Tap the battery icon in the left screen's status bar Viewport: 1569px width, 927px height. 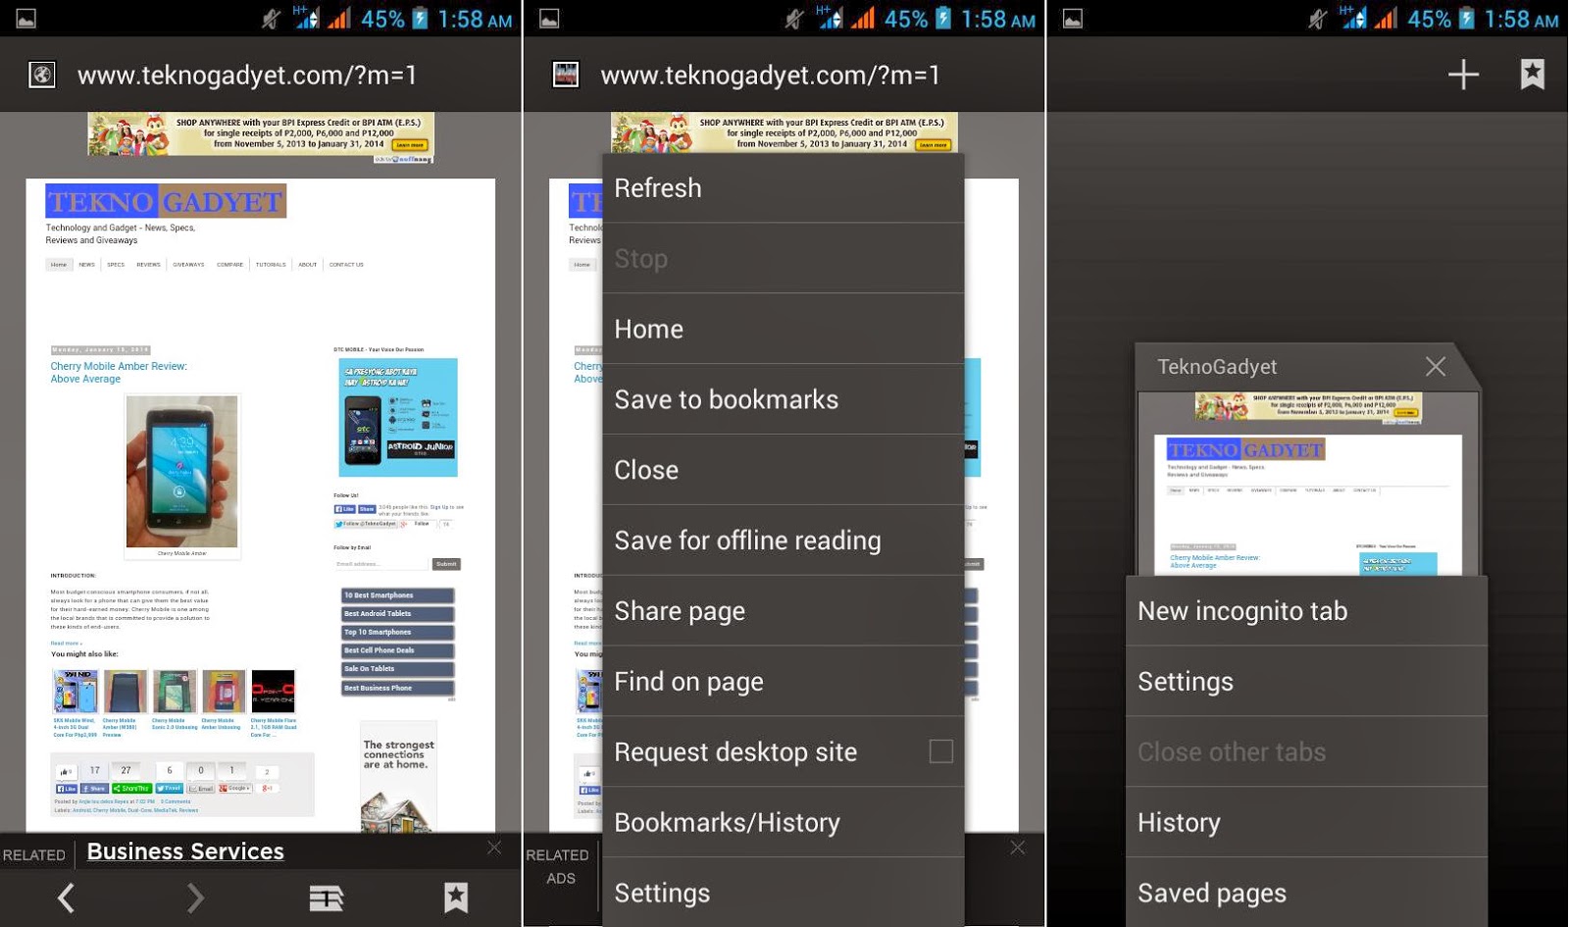point(420,19)
